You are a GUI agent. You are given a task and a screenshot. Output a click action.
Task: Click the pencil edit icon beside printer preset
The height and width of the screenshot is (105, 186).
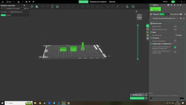pyautogui.click(x=25, y=9)
